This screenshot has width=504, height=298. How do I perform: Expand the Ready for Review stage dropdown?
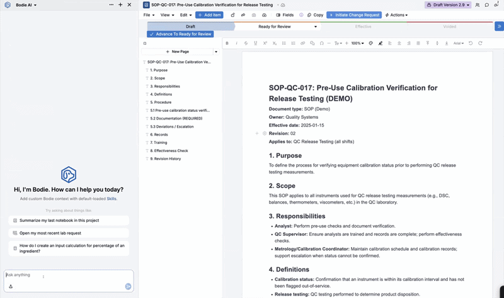point(316,26)
